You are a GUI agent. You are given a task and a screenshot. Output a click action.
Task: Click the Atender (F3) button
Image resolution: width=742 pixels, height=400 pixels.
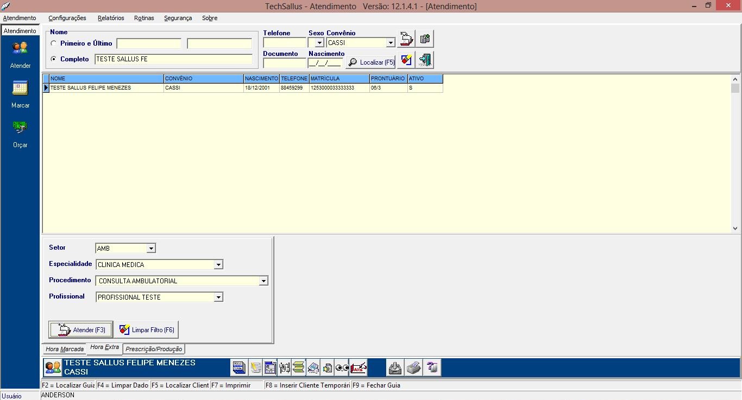pyautogui.click(x=81, y=329)
